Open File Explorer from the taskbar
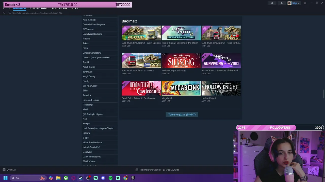The height and width of the screenshot is (182, 325). tap(58, 178)
